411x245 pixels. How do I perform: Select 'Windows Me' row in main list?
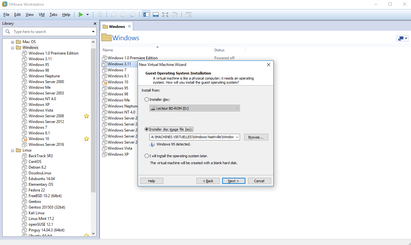(119, 100)
